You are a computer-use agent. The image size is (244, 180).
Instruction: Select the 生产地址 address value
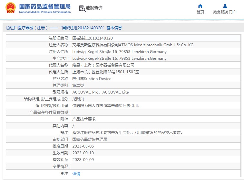pyautogui.click(x=120, y=59)
